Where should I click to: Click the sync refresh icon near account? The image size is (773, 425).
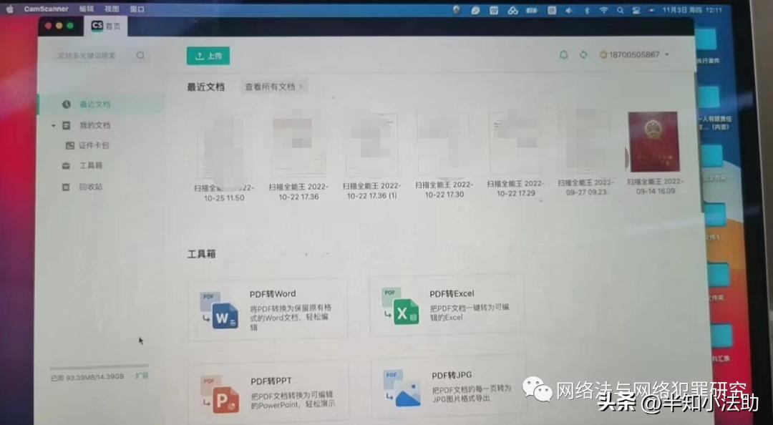[584, 54]
